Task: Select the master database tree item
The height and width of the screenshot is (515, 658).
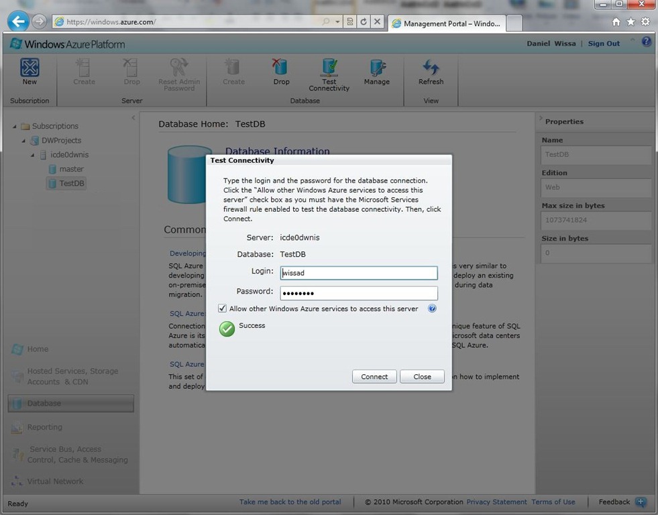Action: [x=66, y=169]
